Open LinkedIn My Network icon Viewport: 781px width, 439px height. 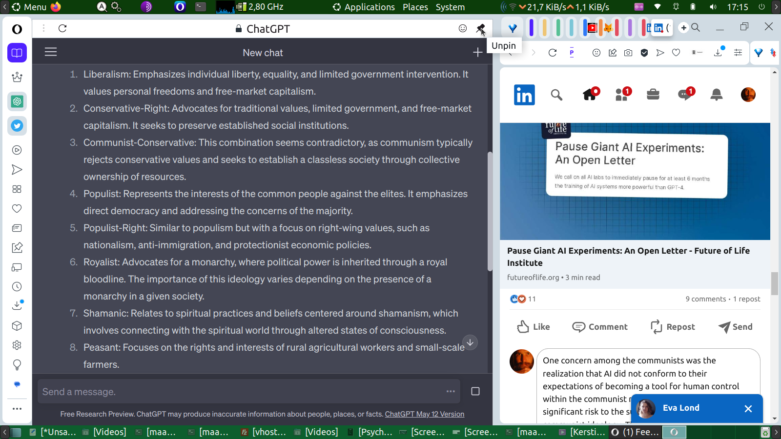623,94
